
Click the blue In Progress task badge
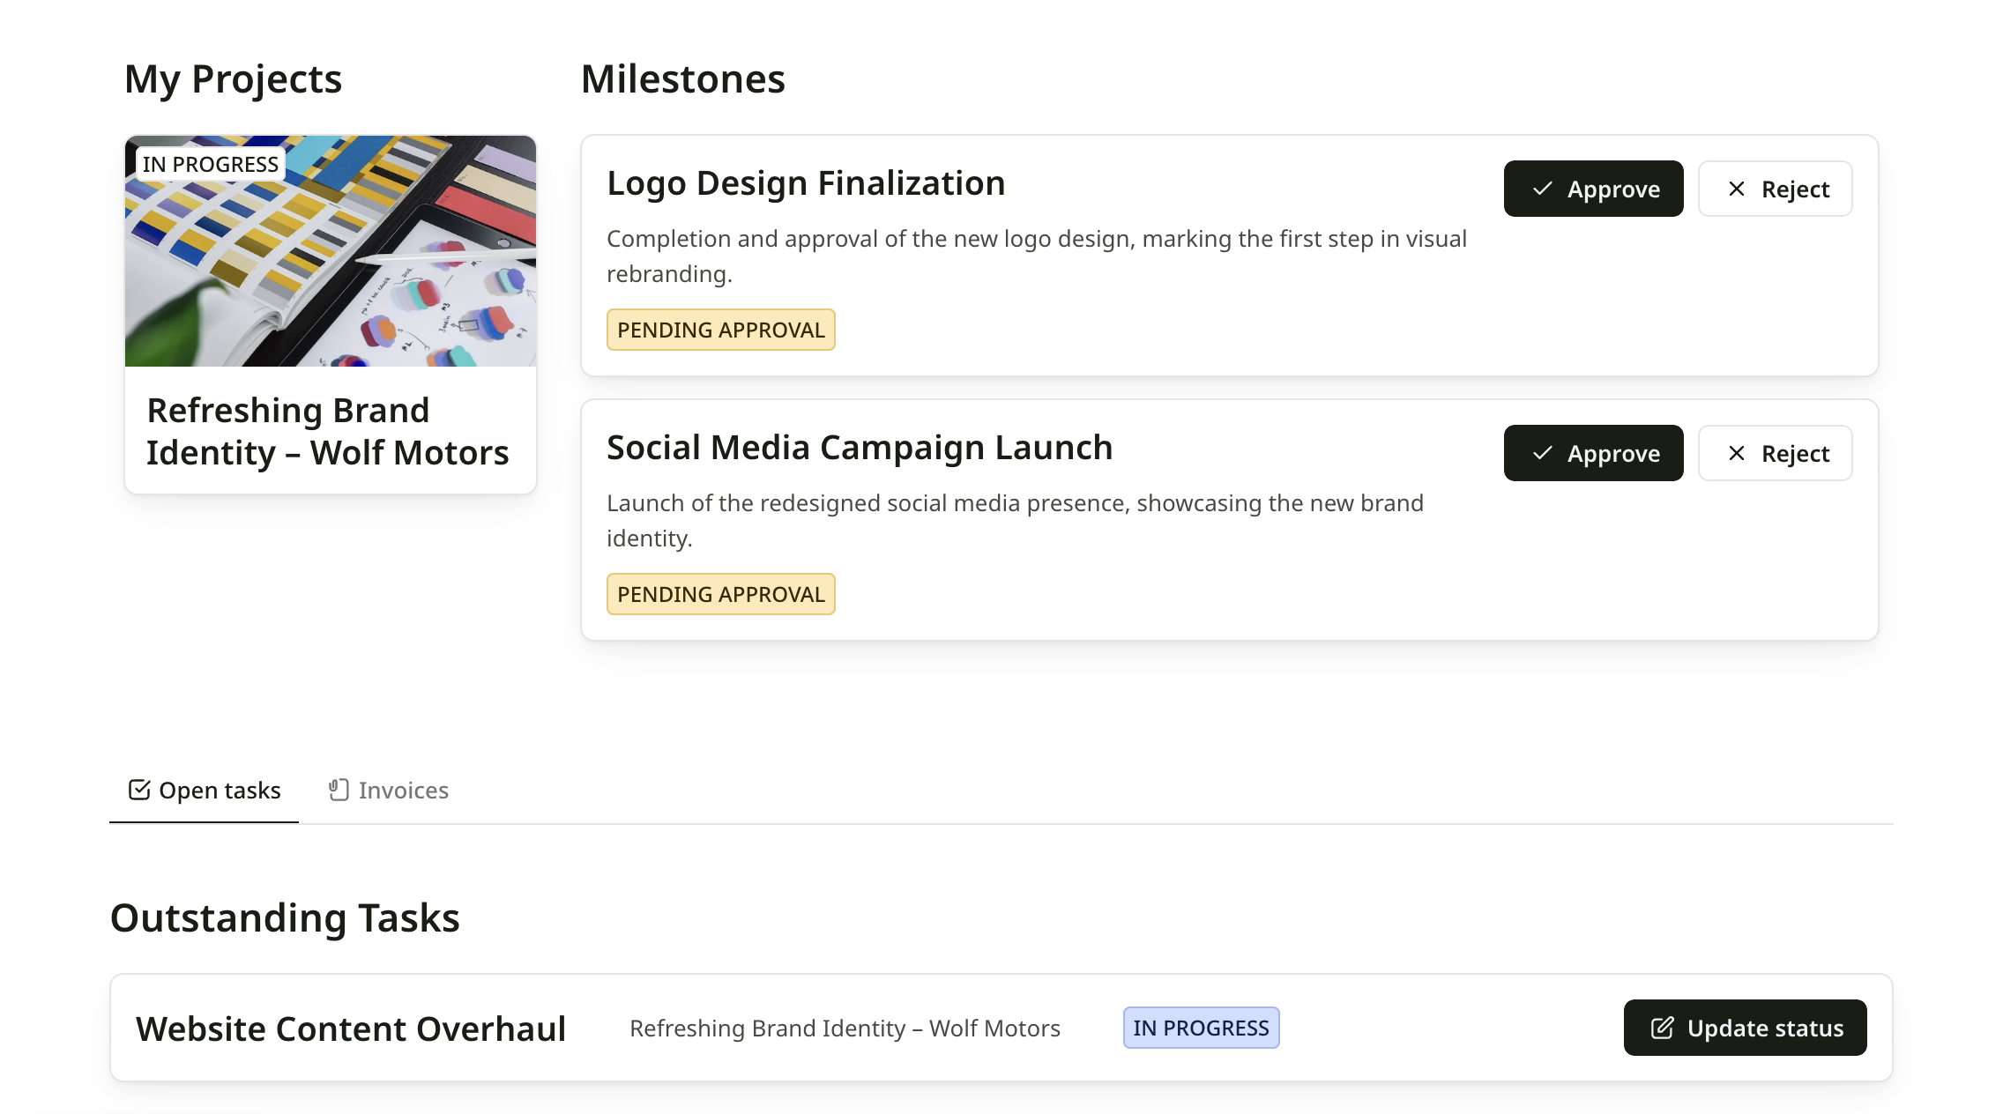click(1201, 1028)
